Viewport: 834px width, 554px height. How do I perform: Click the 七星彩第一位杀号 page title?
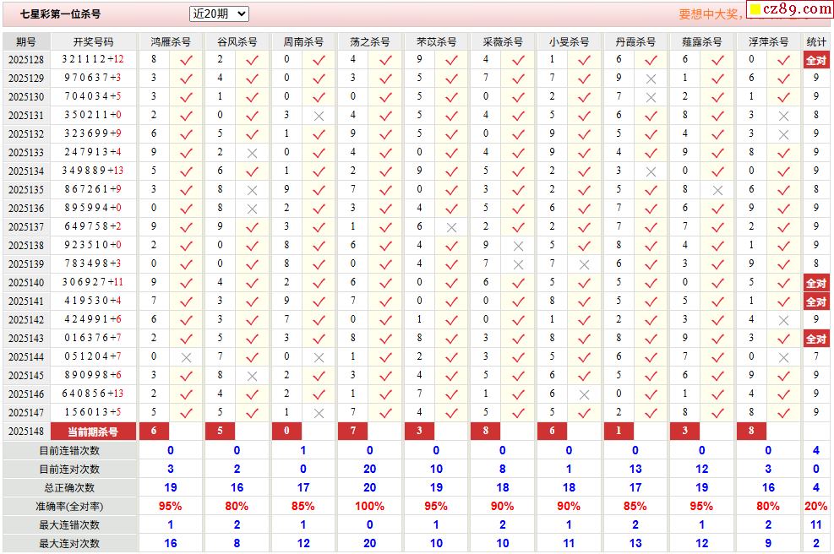[61, 14]
